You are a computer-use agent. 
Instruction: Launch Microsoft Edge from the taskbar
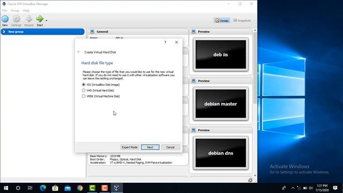pyautogui.click(x=43, y=188)
